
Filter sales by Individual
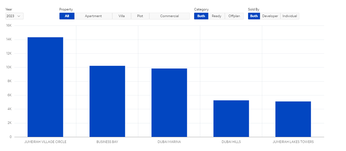(290, 16)
